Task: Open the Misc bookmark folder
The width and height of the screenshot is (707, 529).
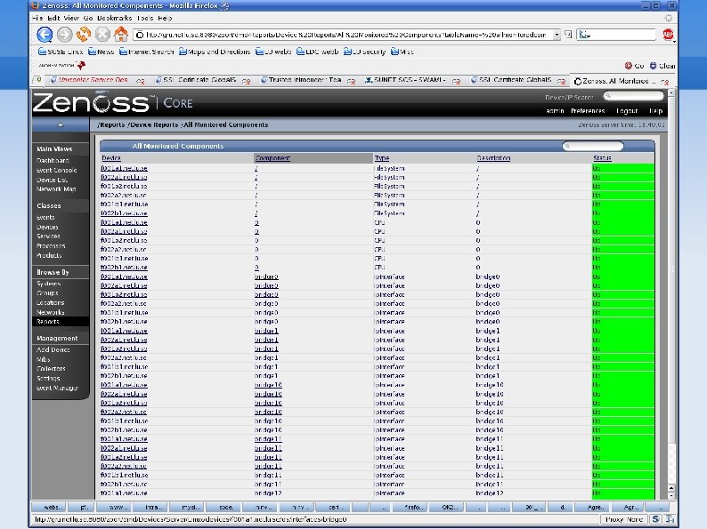Action: pyautogui.click(x=402, y=52)
